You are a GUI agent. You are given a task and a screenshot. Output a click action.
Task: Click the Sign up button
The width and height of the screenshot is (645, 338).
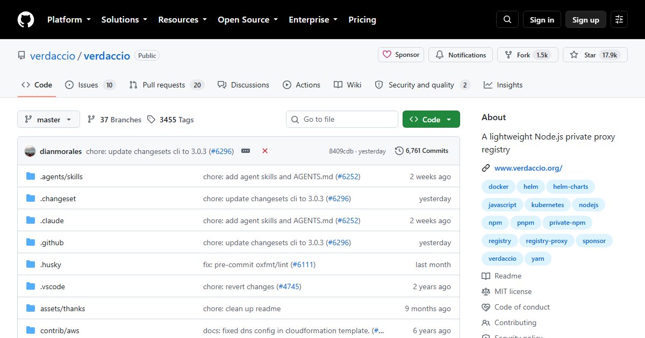pos(586,19)
